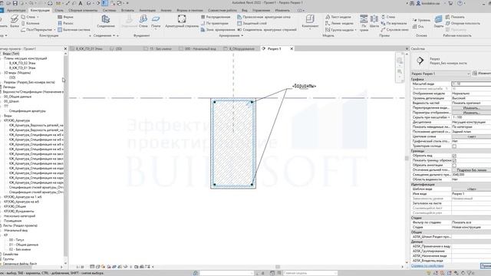Select the Раскос brace tool
The height and width of the screenshot is (276, 491).
(65, 23)
